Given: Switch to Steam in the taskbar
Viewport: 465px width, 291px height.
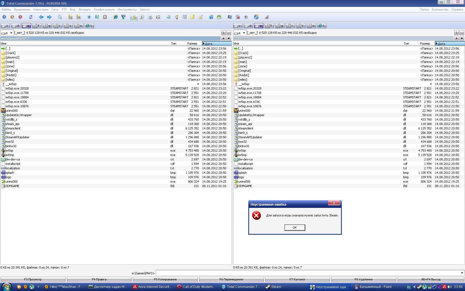Looking at the screenshot, I should 273,287.
